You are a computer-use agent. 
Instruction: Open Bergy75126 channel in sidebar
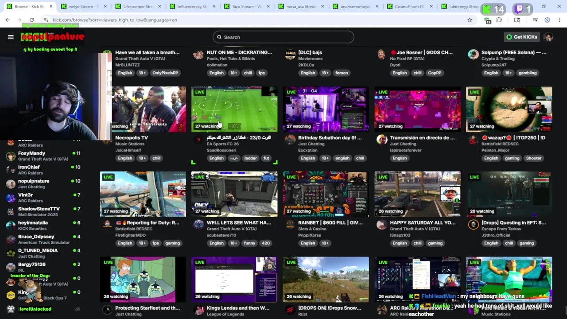point(43,267)
